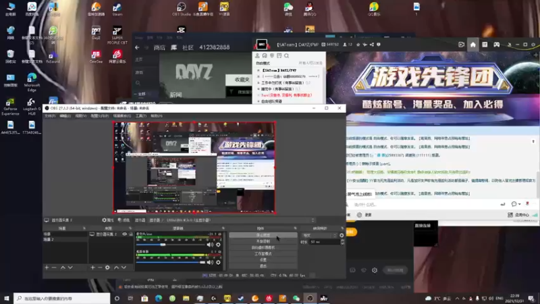Viewport: 540px width, 304px height.
Task: Open the 工具(T) menu in OBS
Action: coord(141,116)
